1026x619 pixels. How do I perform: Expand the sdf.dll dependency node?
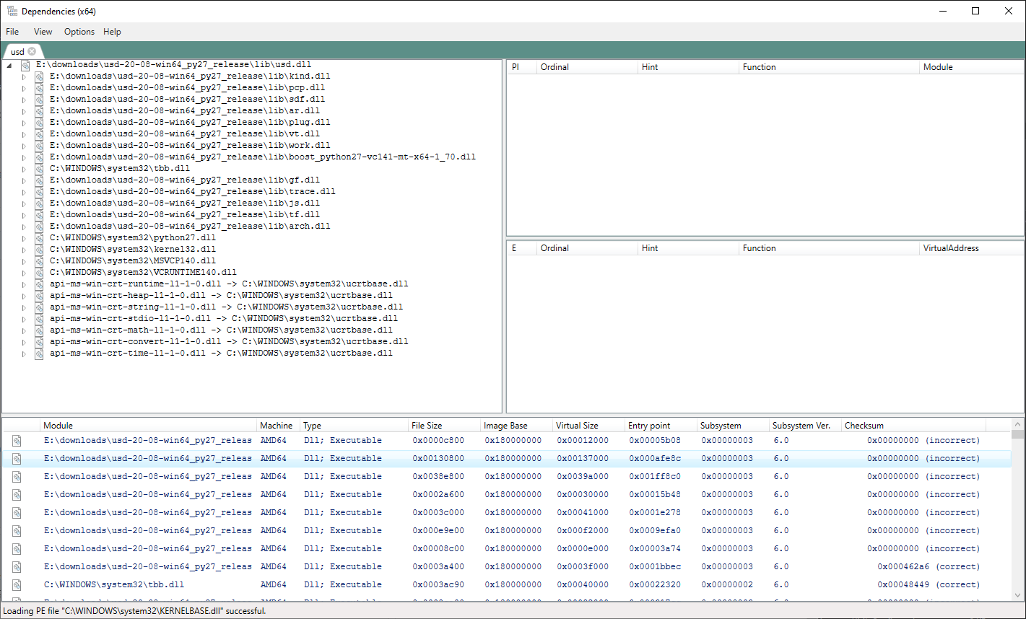coord(24,99)
